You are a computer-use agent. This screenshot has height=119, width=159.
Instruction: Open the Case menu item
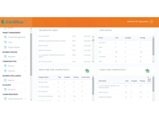tap(10, 42)
